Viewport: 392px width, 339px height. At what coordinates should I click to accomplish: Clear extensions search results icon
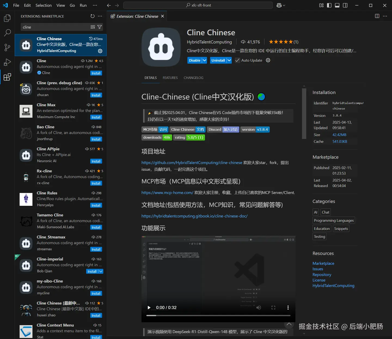[x=93, y=27]
